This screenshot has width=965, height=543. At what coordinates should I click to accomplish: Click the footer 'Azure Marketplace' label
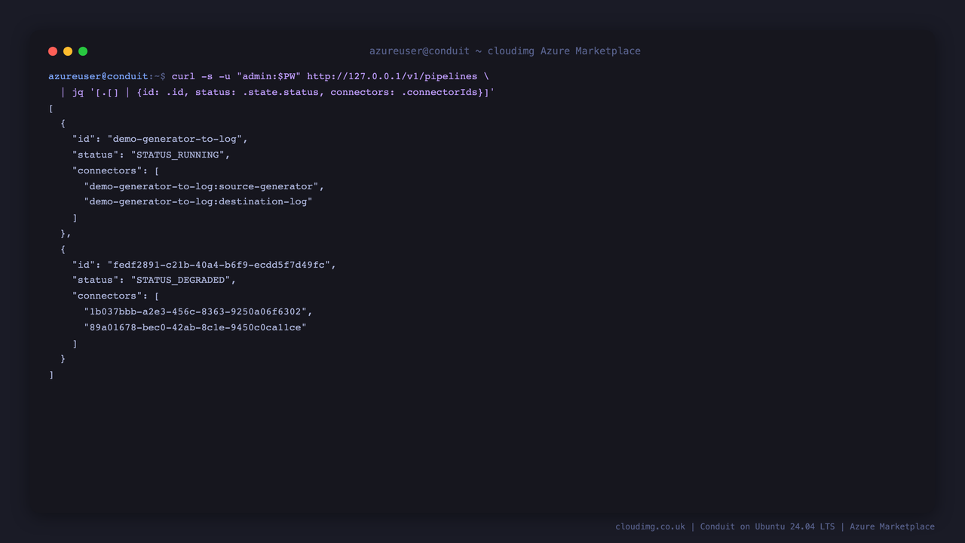tap(892, 526)
